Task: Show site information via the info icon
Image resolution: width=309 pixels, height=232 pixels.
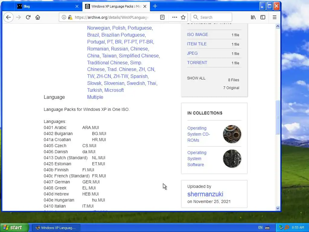Action: [64, 17]
